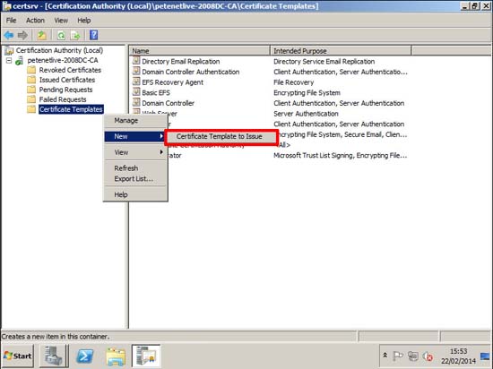
Task: Click the EFS Recovery Agent template icon
Action: 136,82
